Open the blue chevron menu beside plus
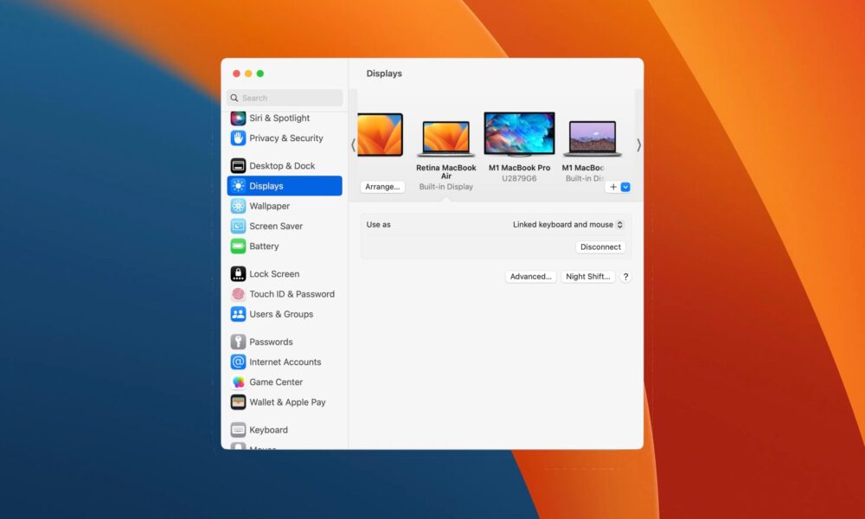Viewport: 865px width, 519px height. (625, 187)
